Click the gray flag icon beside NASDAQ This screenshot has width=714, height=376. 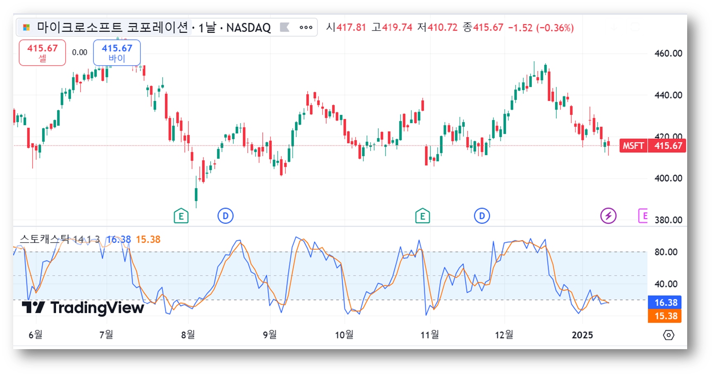tap(285, 27)
